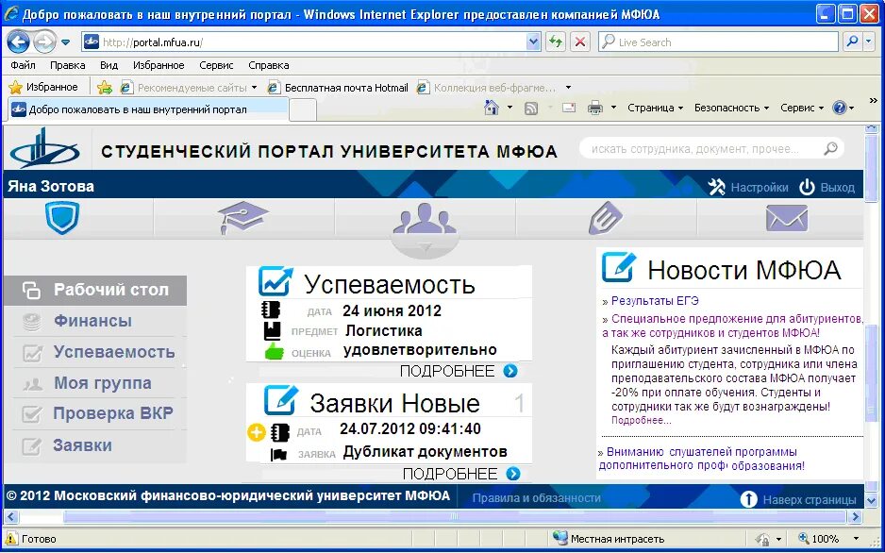Screen dimensions: 885x553
Task: Open the Вид menu
Action: pyautogui.click(x=109, y=65)
